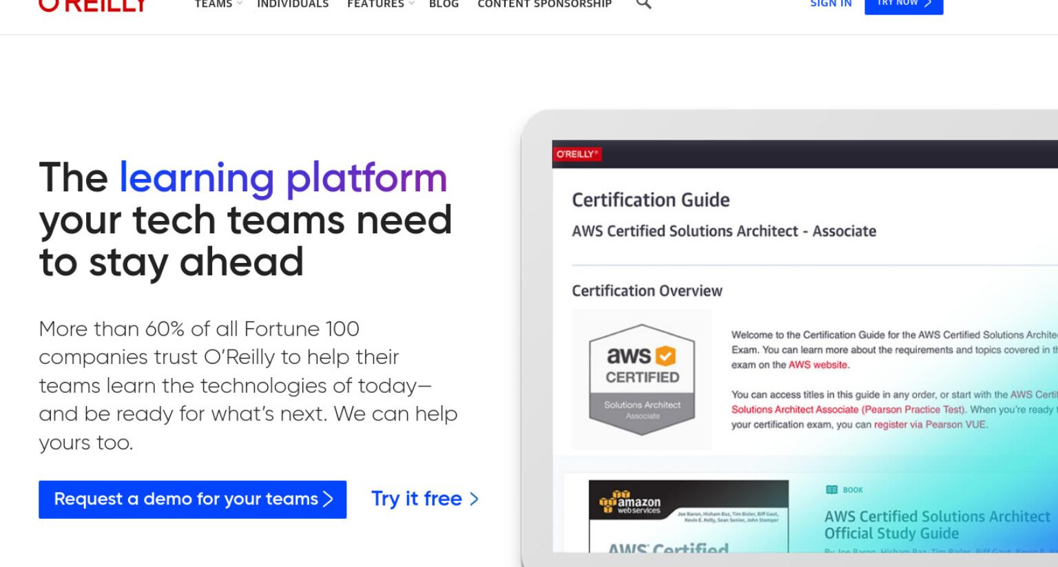This screenshot has width=1058, height=567.
Task: Click the TRY NOW button
Action: pos(904,6)
